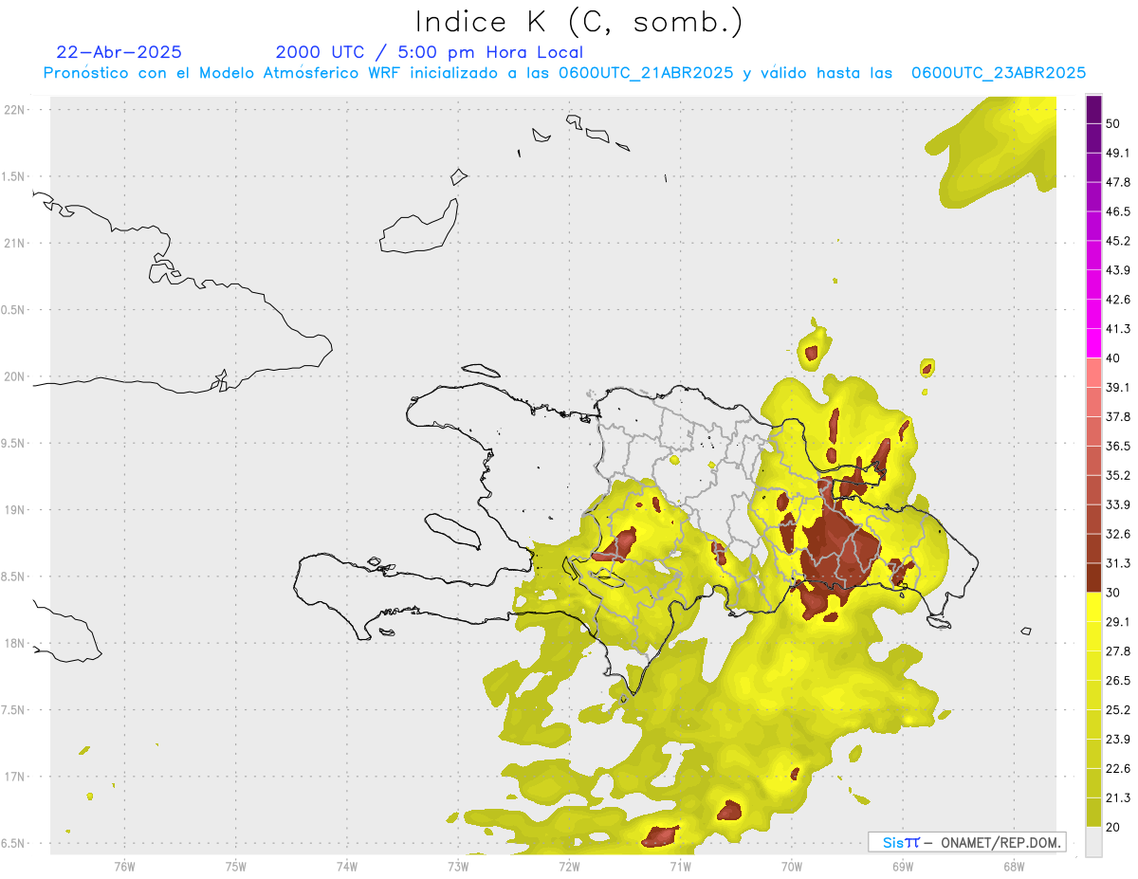Click the colorbar label '50'
1138x879 pixels.
click(x=1113, y=123)
